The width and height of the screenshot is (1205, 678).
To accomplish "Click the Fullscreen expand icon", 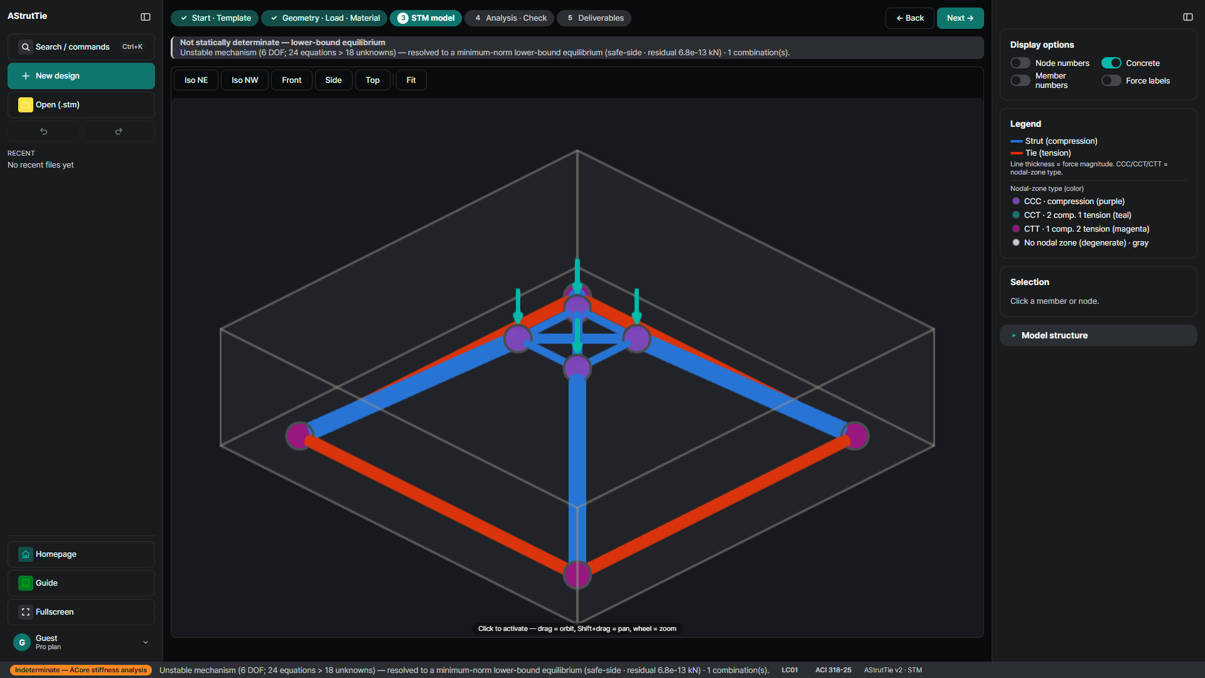I will pyautogui.click(x=26, y=612).
